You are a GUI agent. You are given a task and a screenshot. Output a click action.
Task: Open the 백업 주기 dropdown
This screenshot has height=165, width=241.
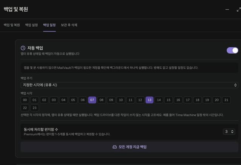click(130, 85)
